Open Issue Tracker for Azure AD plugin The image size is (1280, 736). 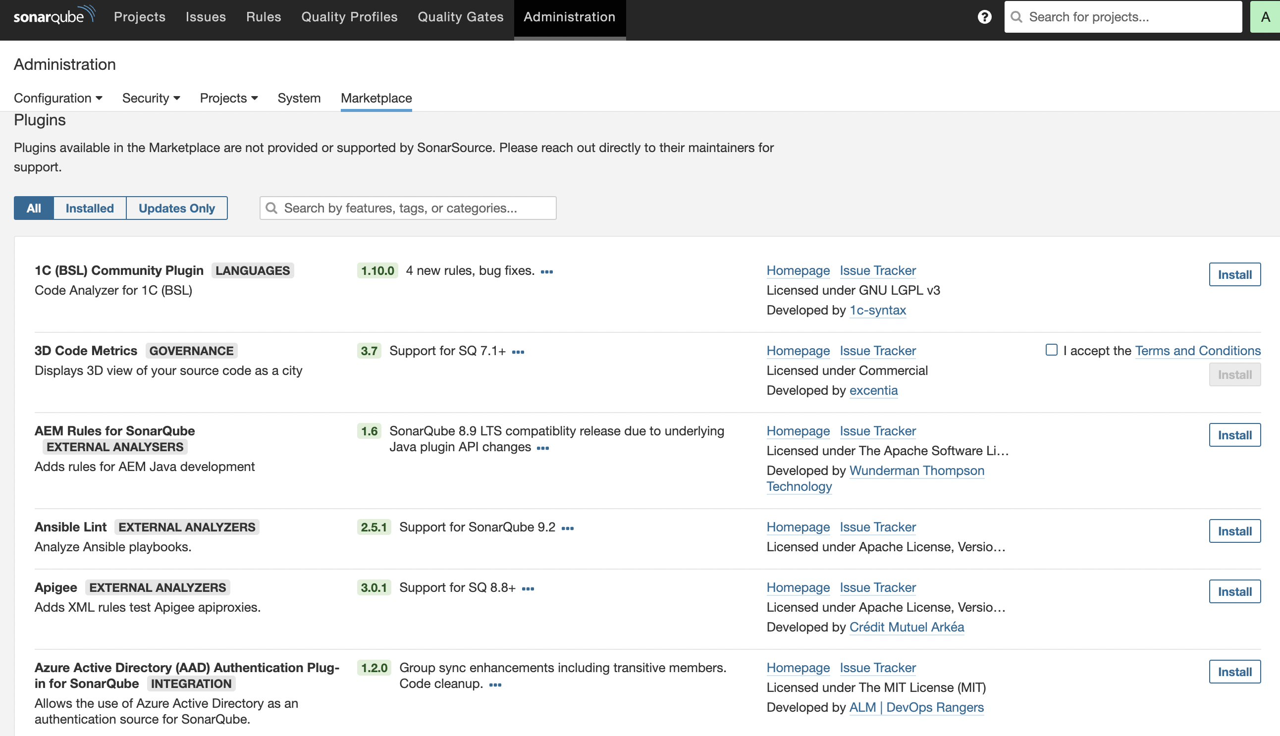(x=878, y=668)
